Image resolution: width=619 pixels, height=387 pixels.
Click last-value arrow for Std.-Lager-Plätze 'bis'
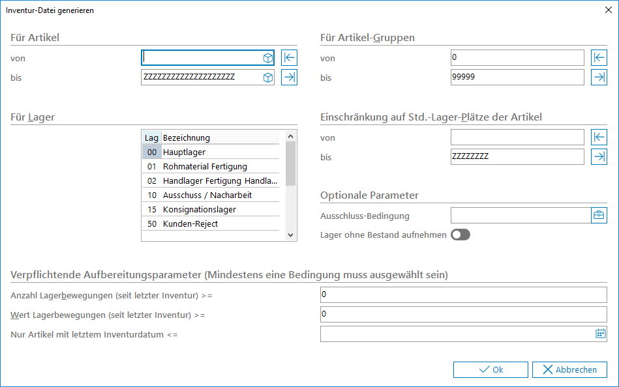pos(599,157)
